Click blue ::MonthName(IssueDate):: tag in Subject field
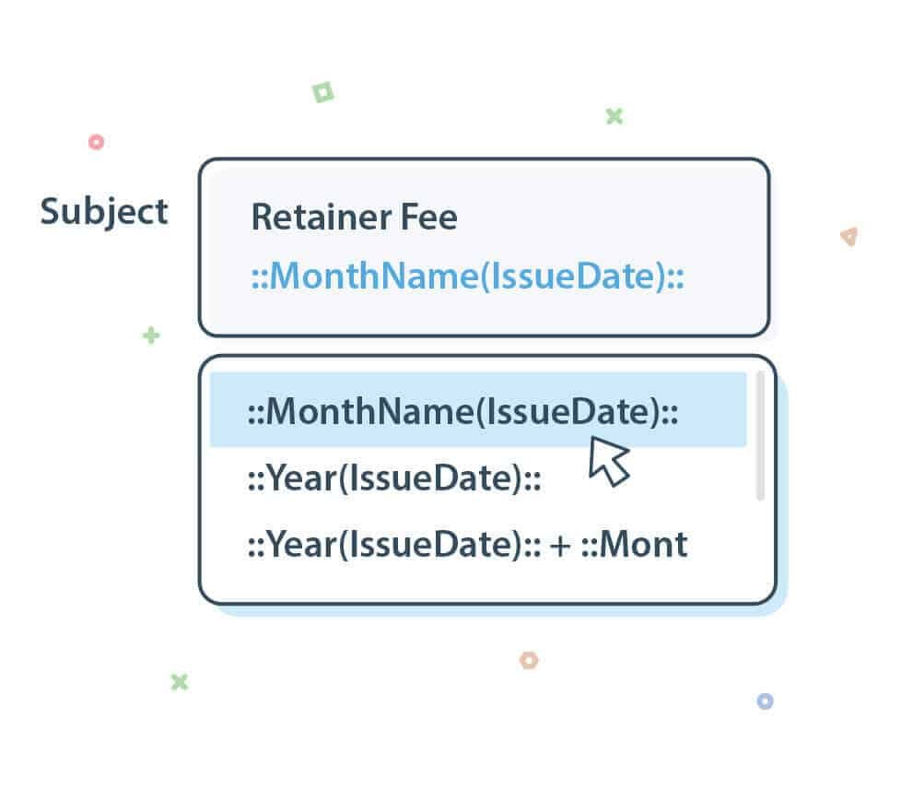The width and height of the screenshot is (901, 802). click(467, 277)
